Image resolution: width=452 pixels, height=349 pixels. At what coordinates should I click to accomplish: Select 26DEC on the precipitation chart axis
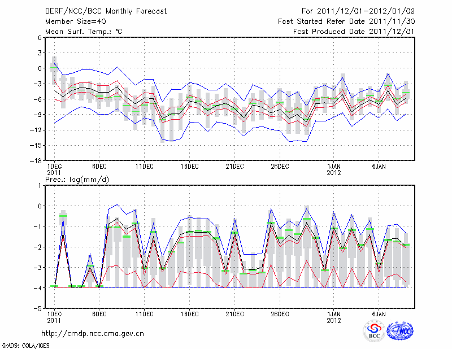[280, 313]
